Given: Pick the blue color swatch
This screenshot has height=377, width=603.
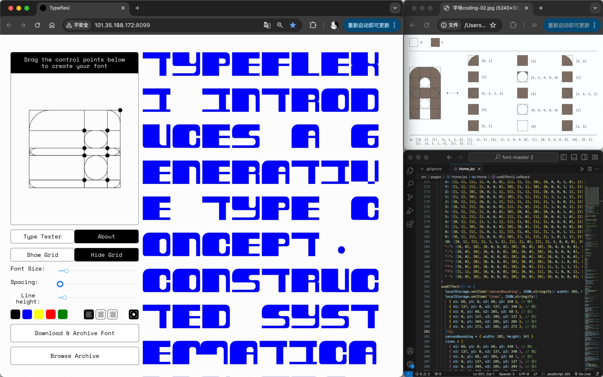Looking at the screenshot, I should coord(27,314).
